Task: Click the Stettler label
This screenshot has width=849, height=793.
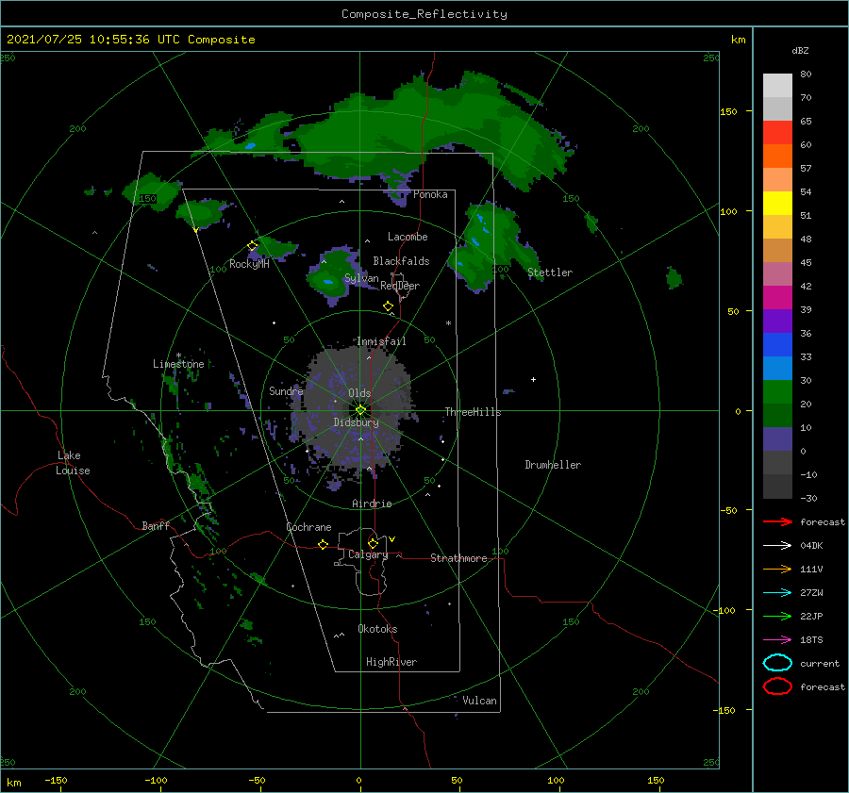Action: coord(550,273)
